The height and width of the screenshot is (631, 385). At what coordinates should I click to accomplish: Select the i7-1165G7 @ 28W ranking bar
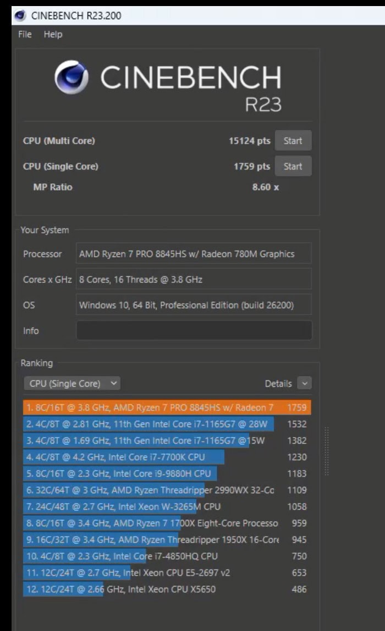coord(148,424)
